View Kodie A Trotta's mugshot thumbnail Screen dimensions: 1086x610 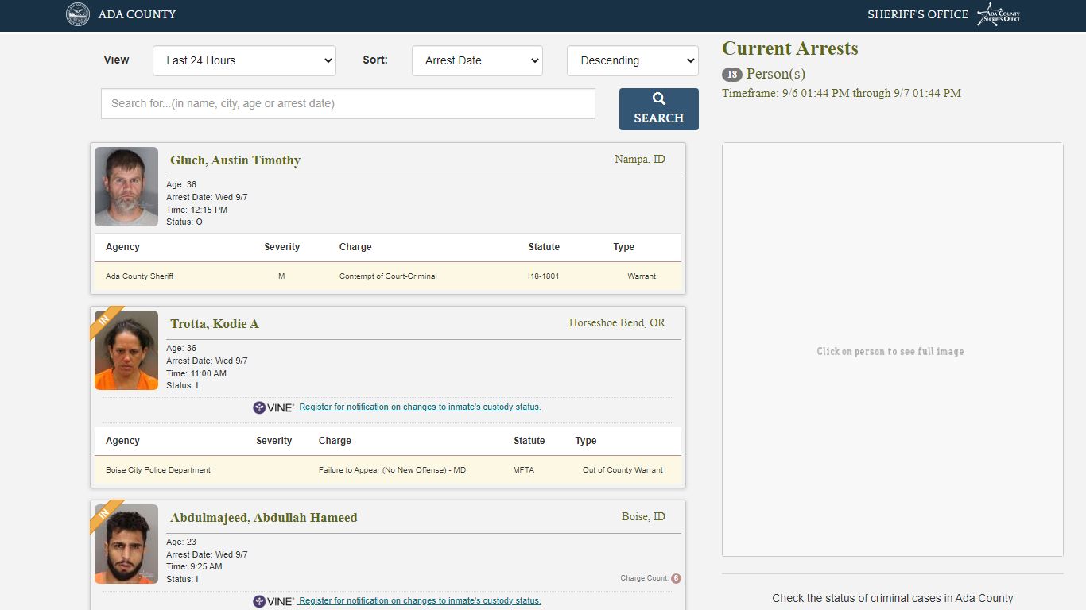(x=126, y=350)
